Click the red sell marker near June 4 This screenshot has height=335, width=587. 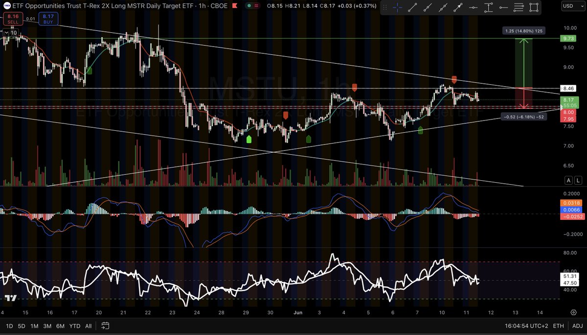tap(355, 87)
